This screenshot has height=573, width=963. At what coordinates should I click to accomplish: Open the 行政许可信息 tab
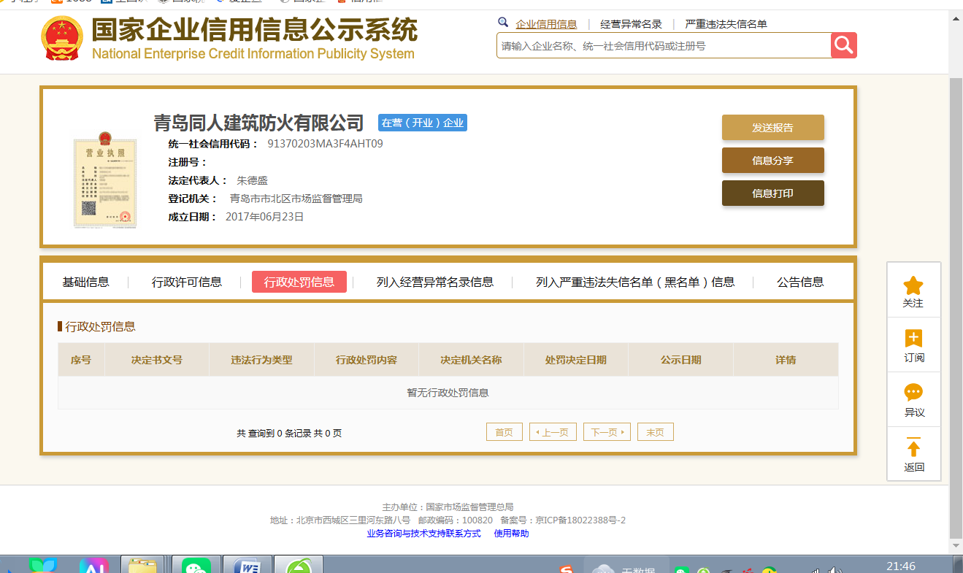(x=186, y=282)
